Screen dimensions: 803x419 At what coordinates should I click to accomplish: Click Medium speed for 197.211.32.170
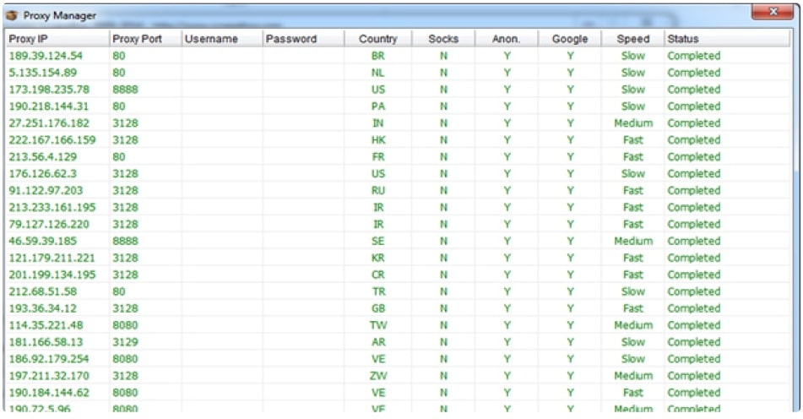pos(633,376)
